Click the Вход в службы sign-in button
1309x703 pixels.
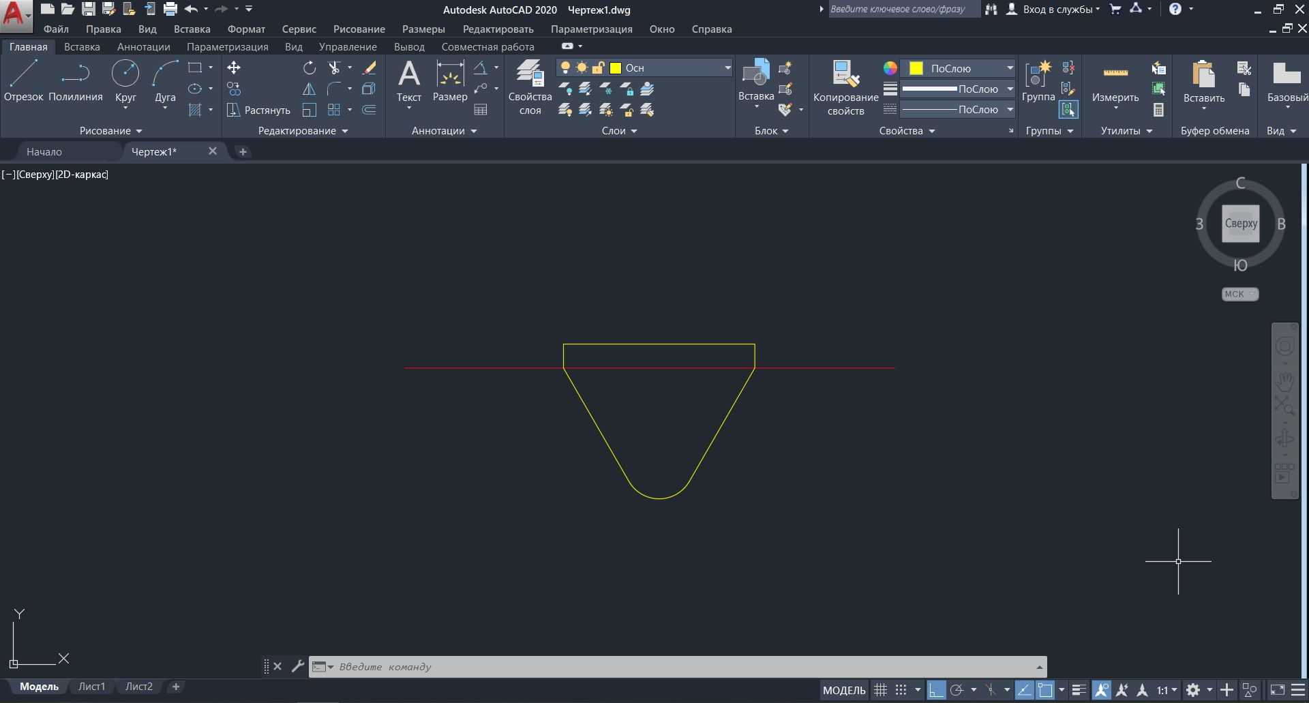(x=1053, y=10)
